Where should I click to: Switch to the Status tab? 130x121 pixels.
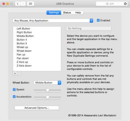coord(67,13)
